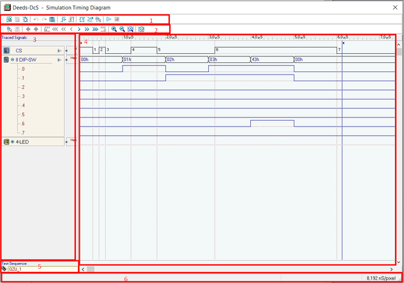Click the grey left arrow icon

28,29
